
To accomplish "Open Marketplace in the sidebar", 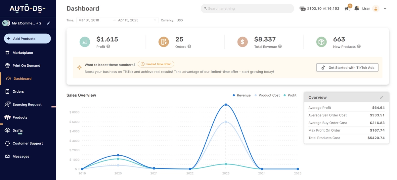I will coord(23,53).
